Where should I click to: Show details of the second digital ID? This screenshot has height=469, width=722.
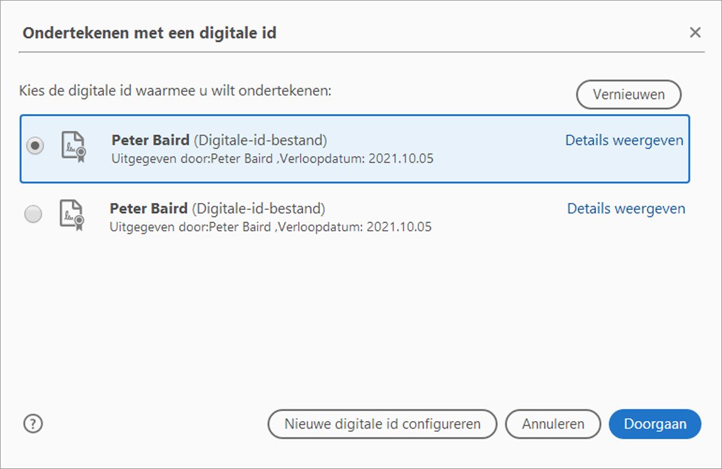click(626, 208)
